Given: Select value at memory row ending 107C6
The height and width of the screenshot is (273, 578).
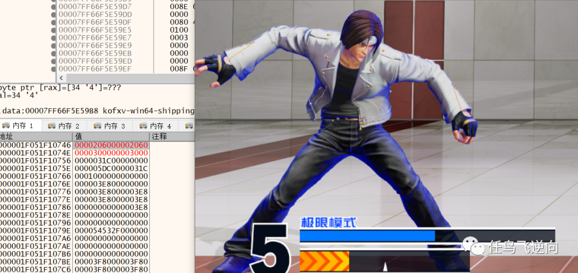Looking at the screenshot, I should click(111, 269).
